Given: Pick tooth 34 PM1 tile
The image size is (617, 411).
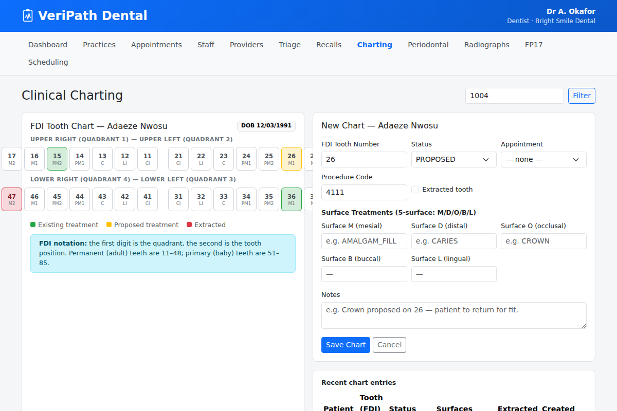Looking at the screenshot, I should coord(246,199).
